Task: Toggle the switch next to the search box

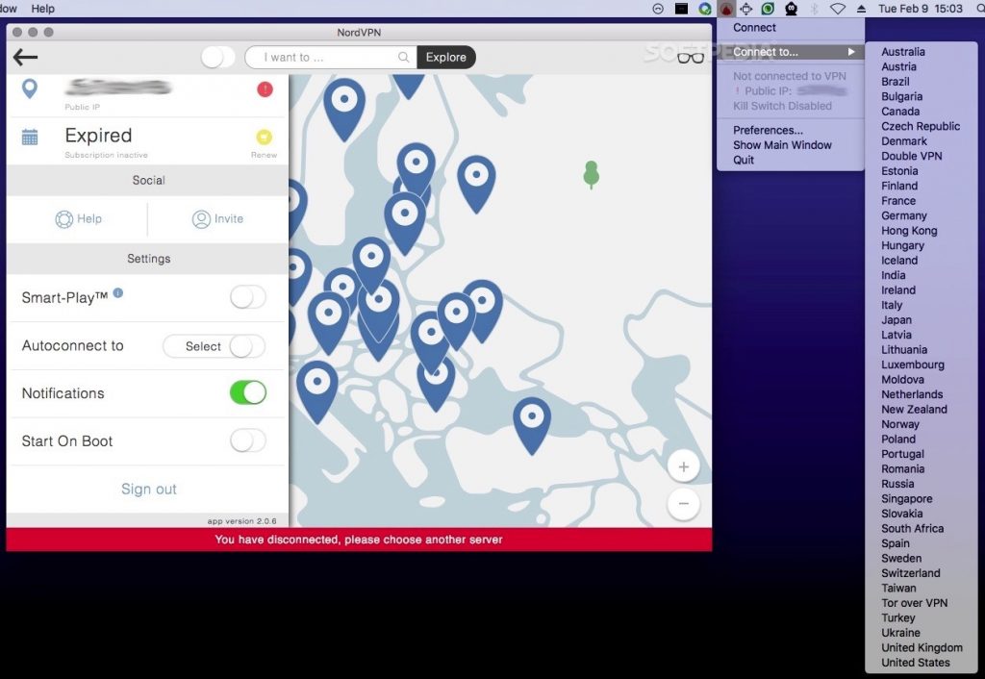Action: (218, 58)
